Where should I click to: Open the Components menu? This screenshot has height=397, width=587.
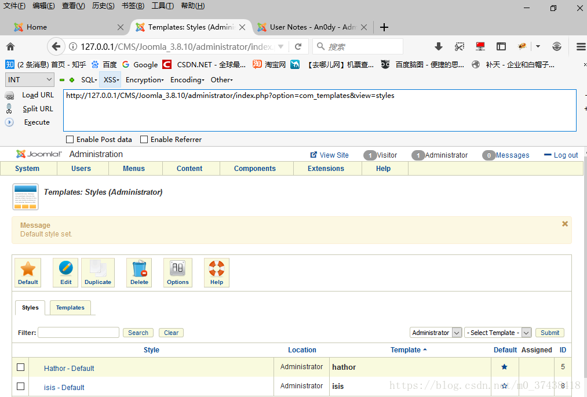coord(254,169)
